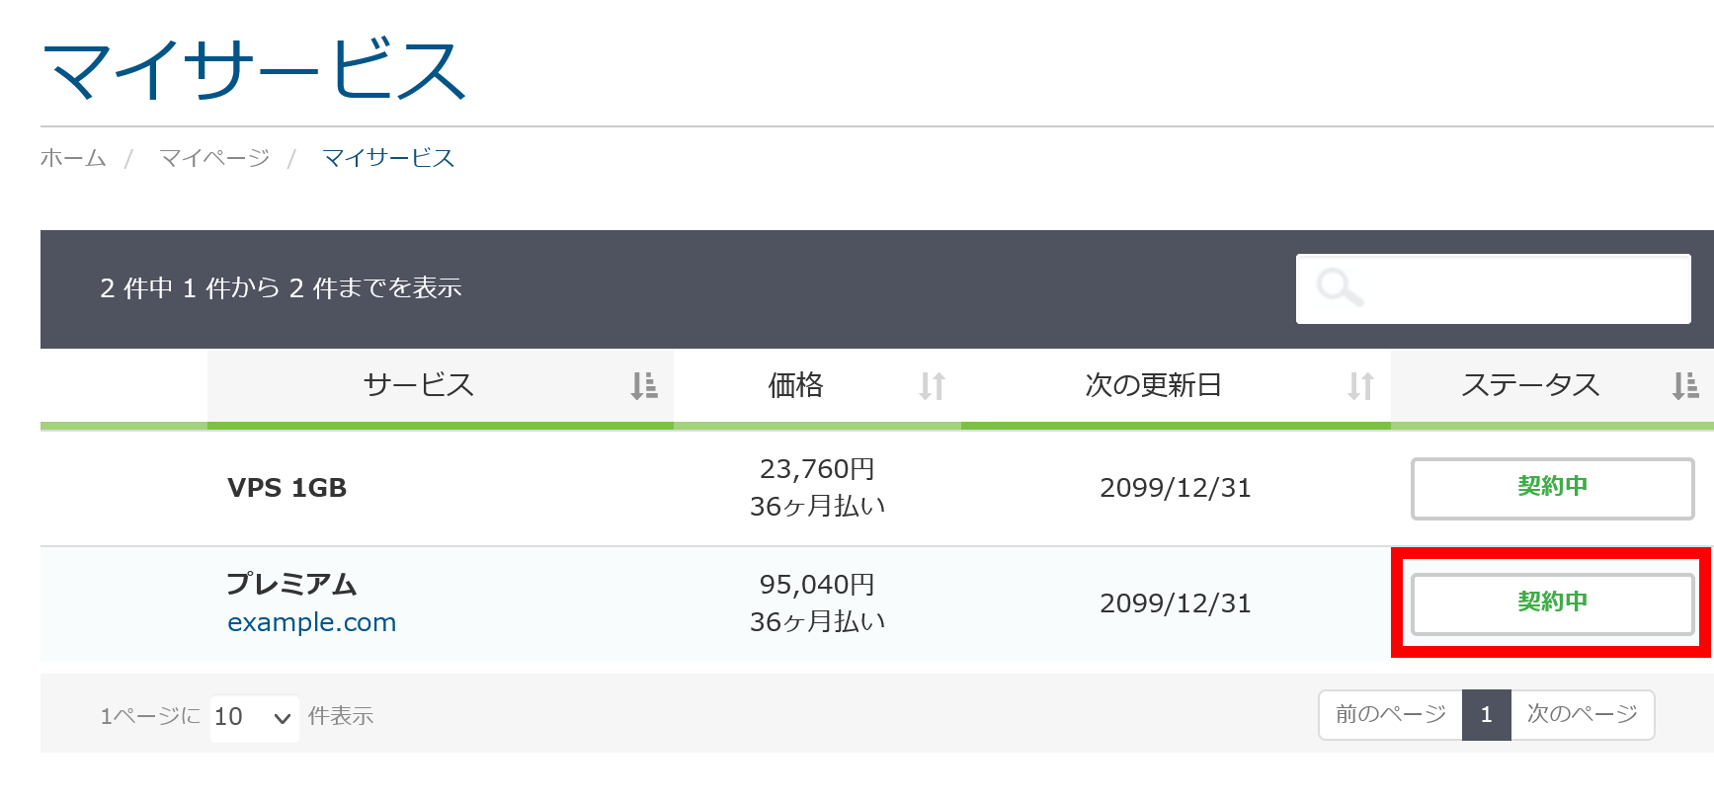Select page 1 in the pagination

pos(1486,714)
